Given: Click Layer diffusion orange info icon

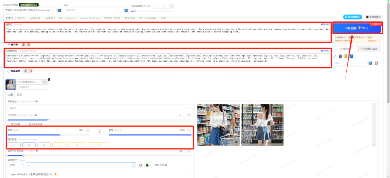Looking at the screenshot, I should tap(56, 174).
